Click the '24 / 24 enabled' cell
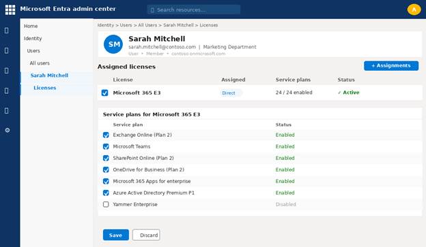Viewport: 426px width, 247px height. tap(294, 93)
